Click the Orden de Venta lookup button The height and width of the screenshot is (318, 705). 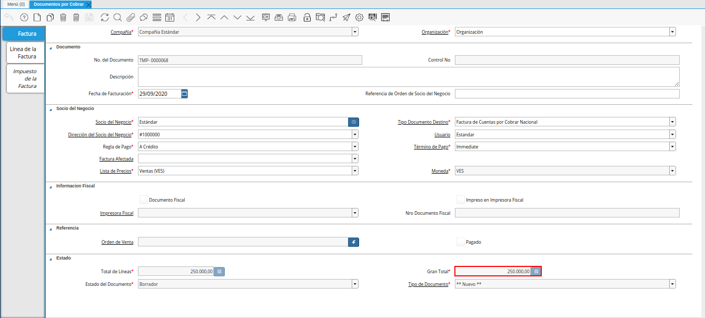pos(353,242)
